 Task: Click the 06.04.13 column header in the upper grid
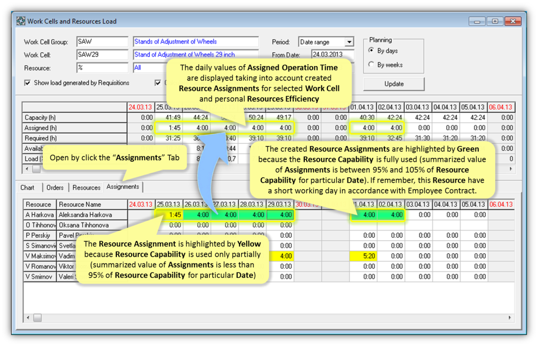pyautogui.click(x=501, y=107)
